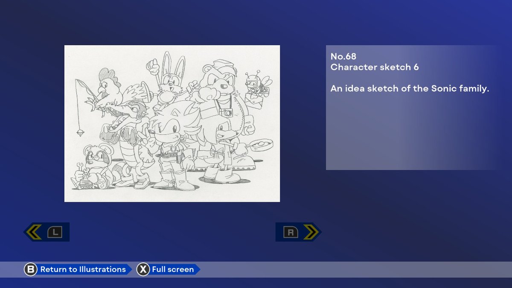Return to Illustrations
This screenshot has height=288, width=512.
(x=83, y=270)
